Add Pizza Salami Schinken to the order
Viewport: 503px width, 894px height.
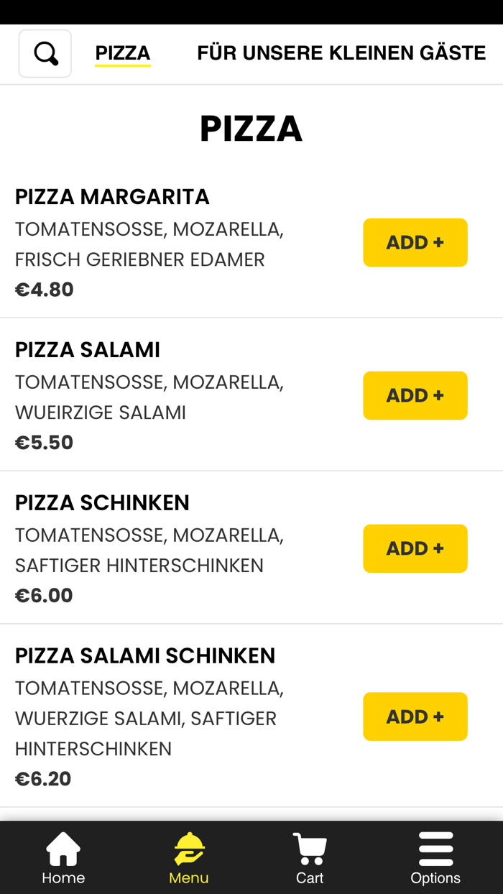click(415, 716)
